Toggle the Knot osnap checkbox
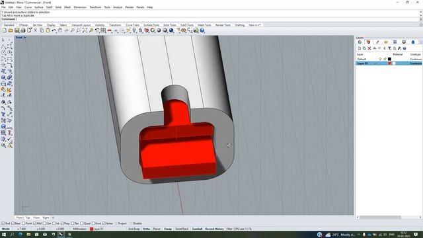The image size is (423, 238). pos(93,223)
